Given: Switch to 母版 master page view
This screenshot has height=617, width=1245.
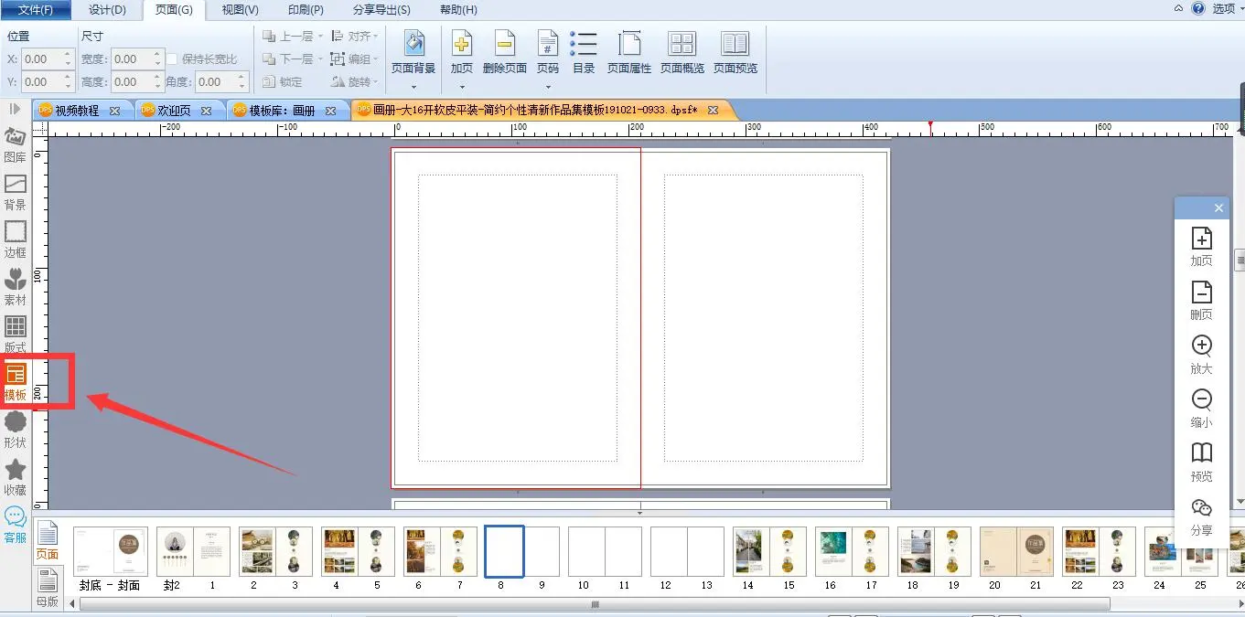Looking at the screenshot, I should coord(47,587).
